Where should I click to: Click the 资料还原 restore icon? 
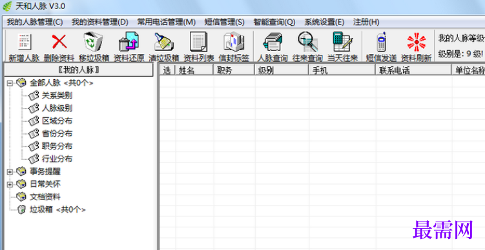(129, 42)
